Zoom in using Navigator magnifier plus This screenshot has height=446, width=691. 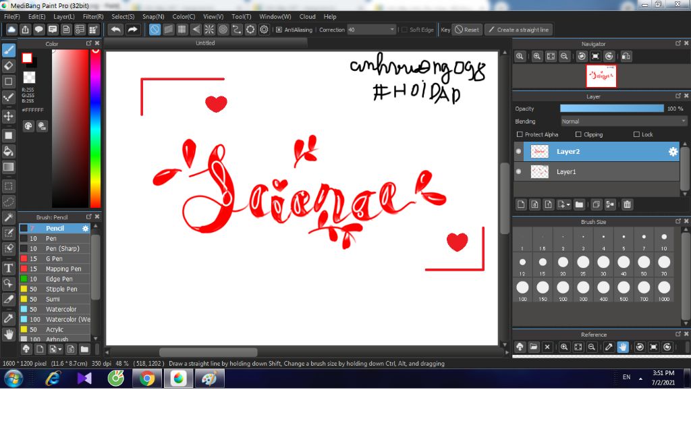point(536,57)
